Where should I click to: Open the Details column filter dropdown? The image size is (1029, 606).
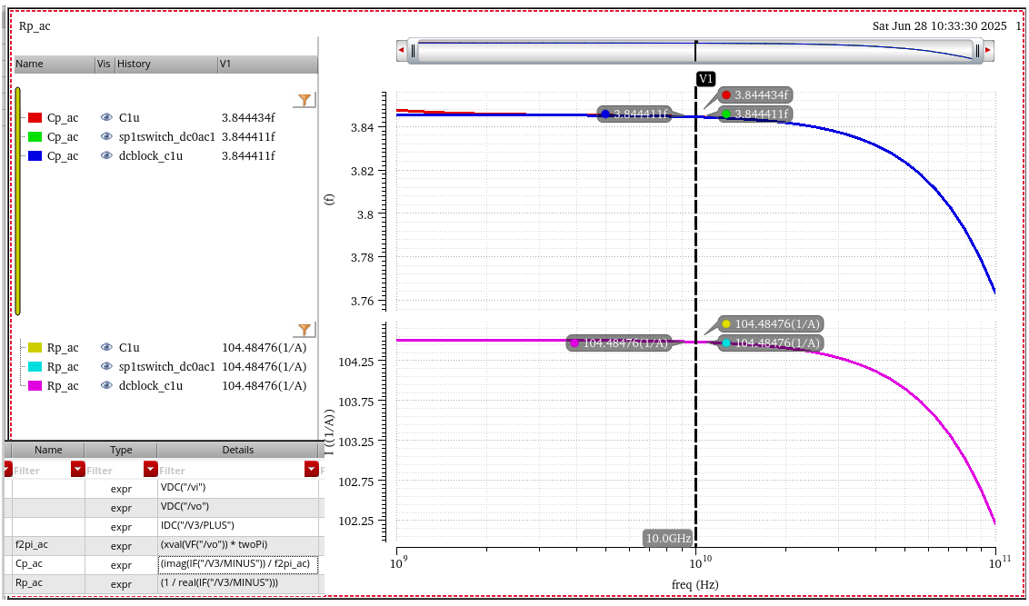313,470
